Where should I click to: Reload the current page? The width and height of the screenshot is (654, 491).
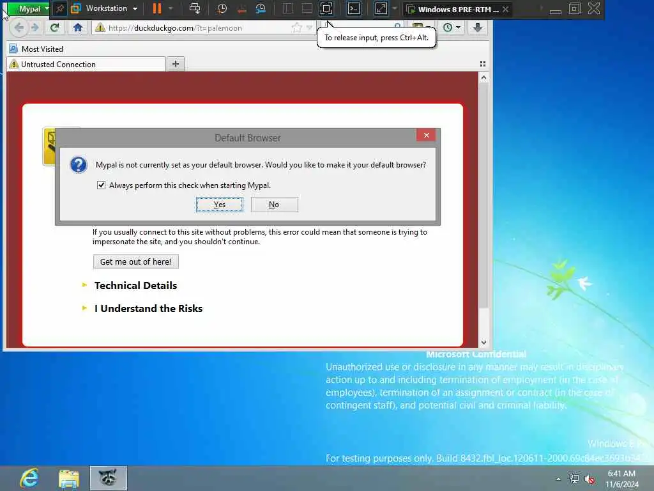point(54,28)
